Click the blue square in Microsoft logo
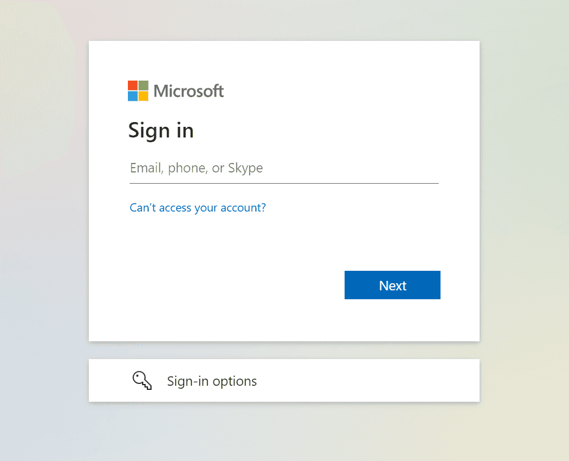 133,96
